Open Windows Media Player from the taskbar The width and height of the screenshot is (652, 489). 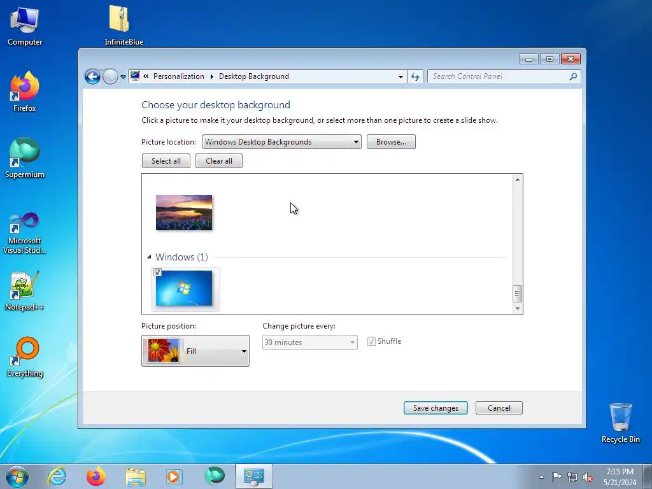174,476
